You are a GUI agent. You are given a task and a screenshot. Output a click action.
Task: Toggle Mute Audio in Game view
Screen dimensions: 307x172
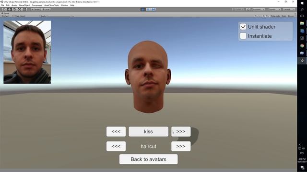point(275,16)
